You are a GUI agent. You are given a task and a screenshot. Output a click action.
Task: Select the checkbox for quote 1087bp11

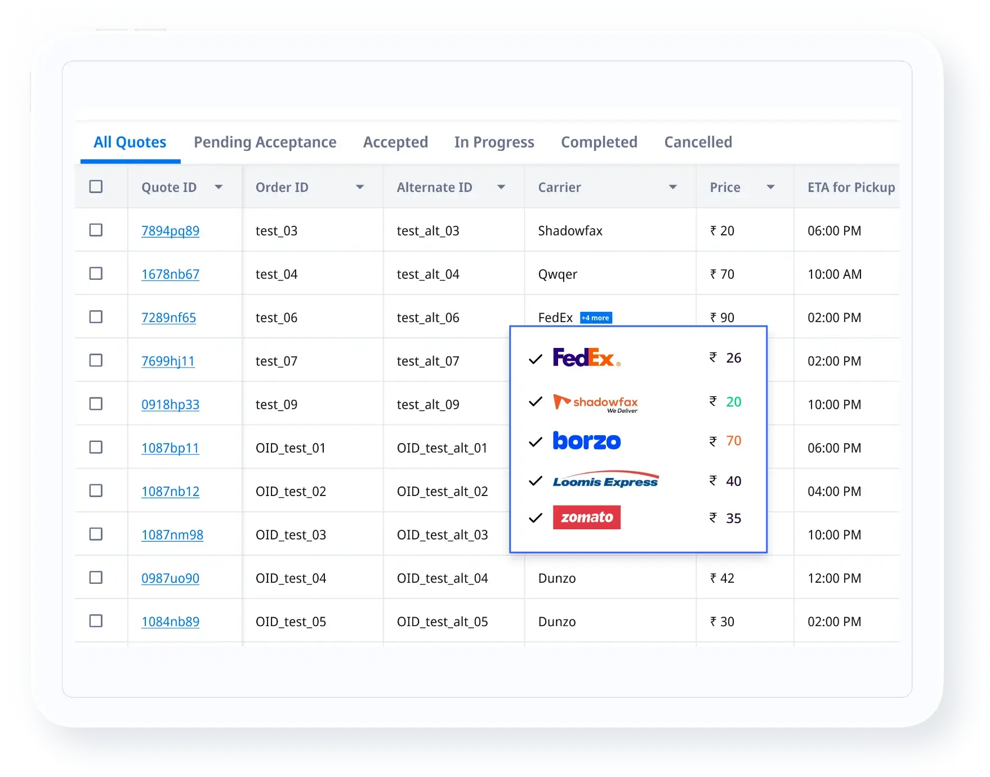[x=96, y=447]
